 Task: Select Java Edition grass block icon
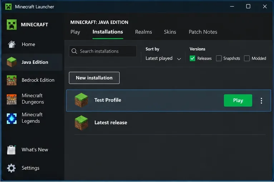click(x=11, y=62)
